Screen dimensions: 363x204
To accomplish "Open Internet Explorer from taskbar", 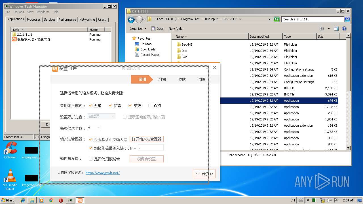I will 23,200.
